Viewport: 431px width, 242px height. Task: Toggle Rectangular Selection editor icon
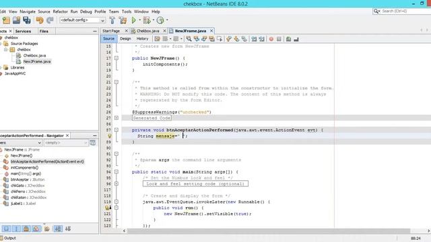point(220,39)
